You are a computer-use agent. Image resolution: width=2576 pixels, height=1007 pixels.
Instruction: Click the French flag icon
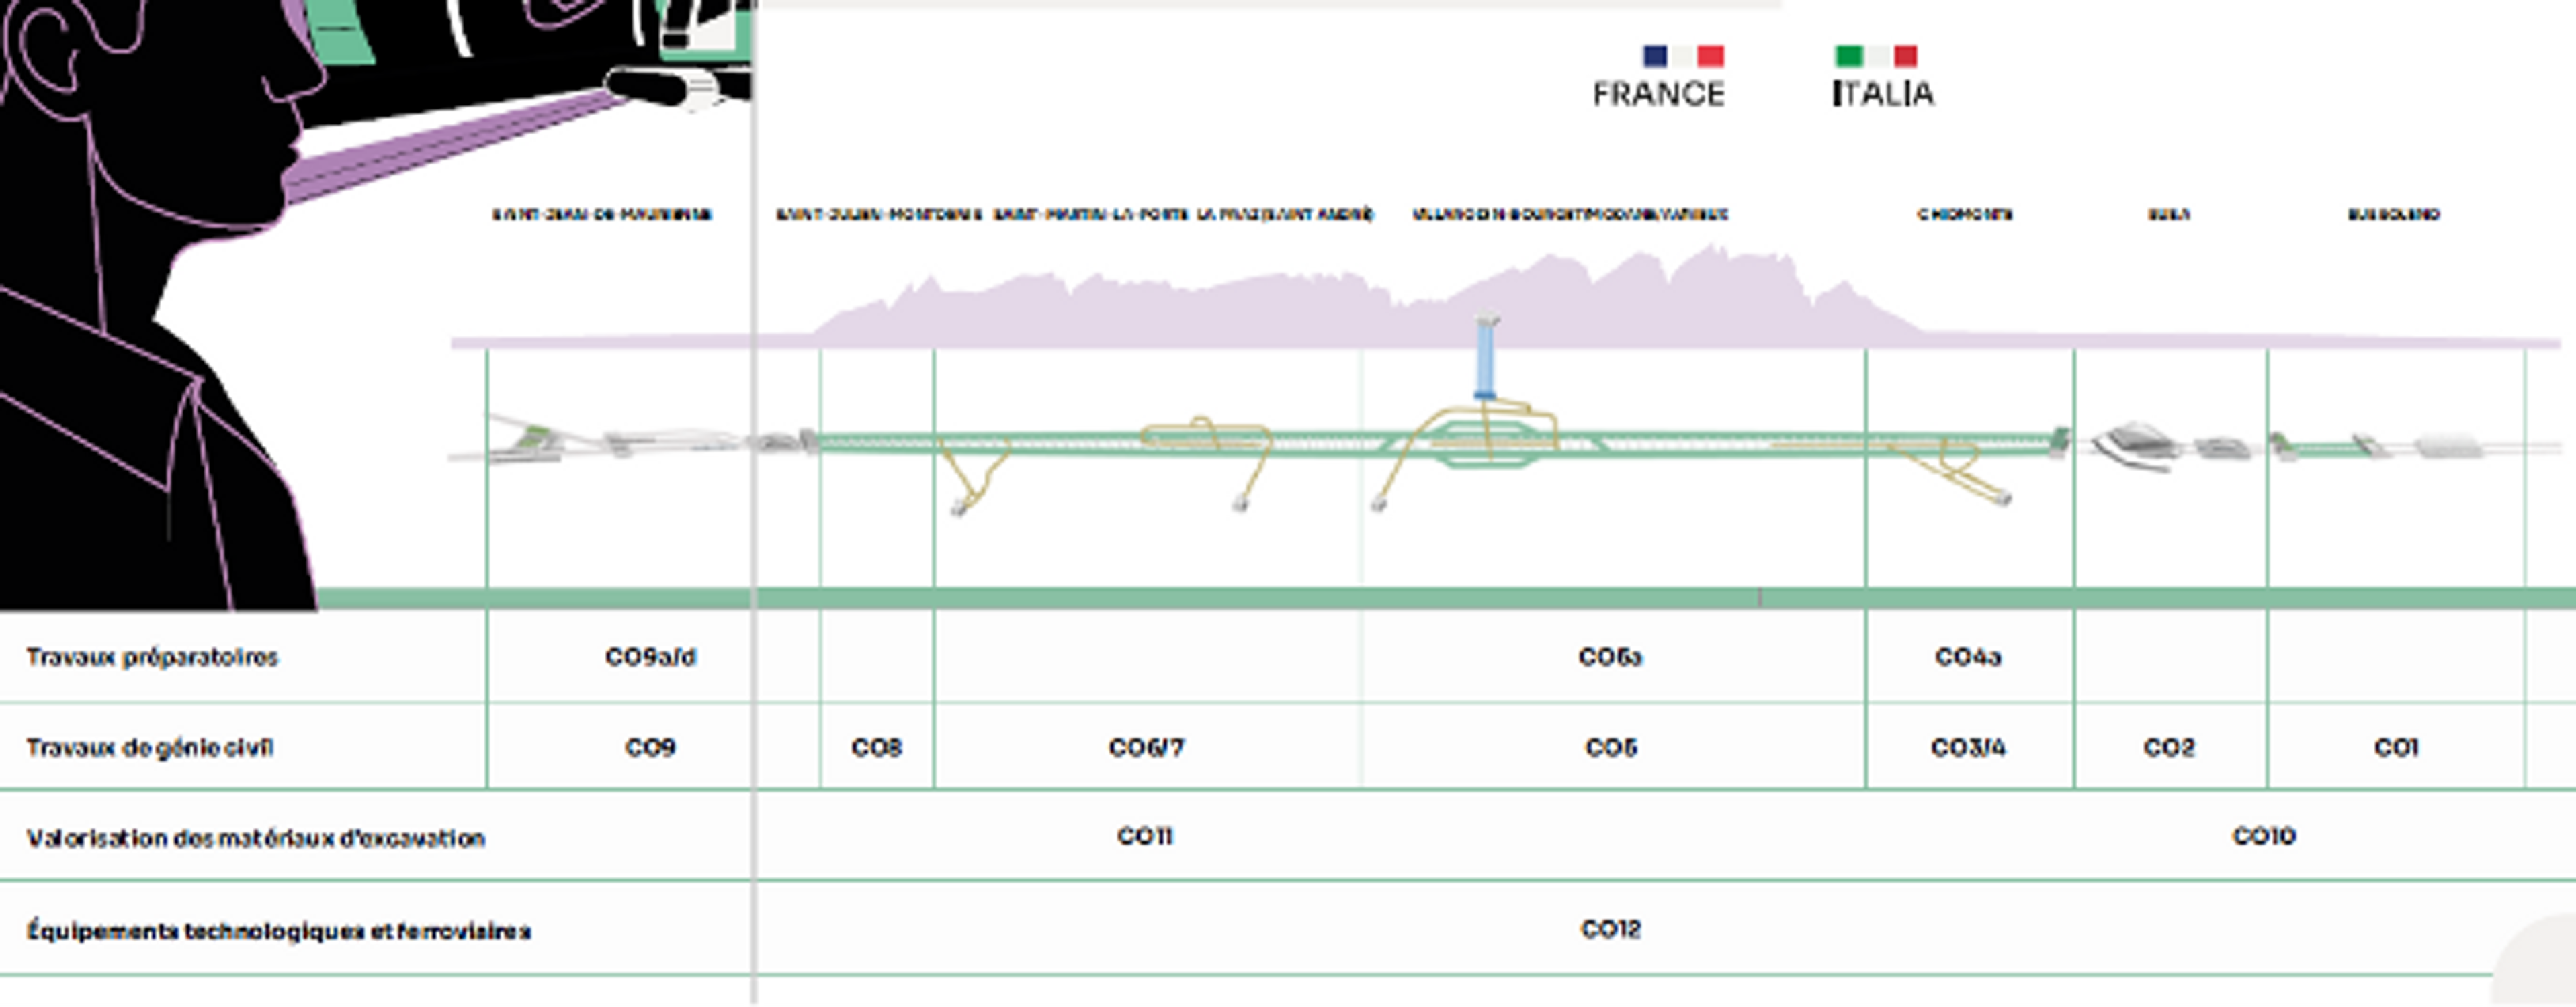pyautogui.click(x=1683, y=56)
